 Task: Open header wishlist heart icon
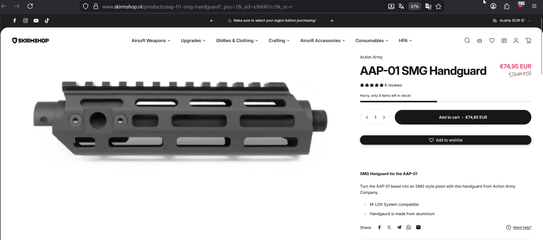492,41
